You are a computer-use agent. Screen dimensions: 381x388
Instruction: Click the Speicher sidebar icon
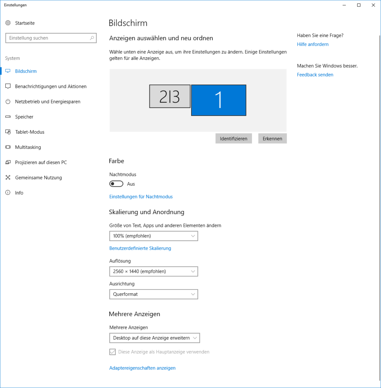pos(8,117)
